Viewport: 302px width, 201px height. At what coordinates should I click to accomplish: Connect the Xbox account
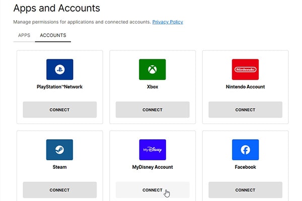click(x=153, y=110)
